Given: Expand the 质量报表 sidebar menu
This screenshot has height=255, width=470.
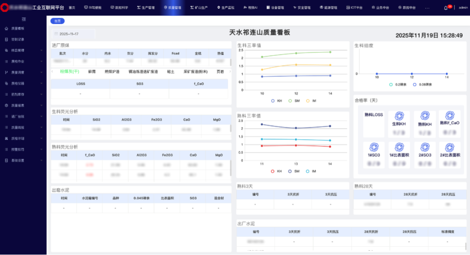Looking at the screenshot, I should 23,105.
